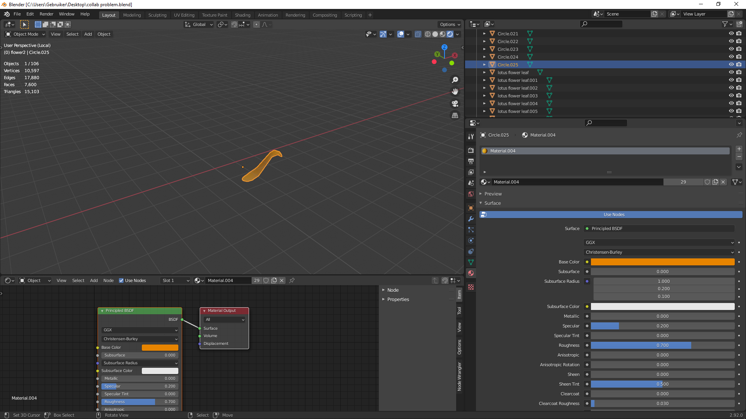The height and width of the screenshot is (419, 746).
Task: Pin the node editor material
Action: 292,280
